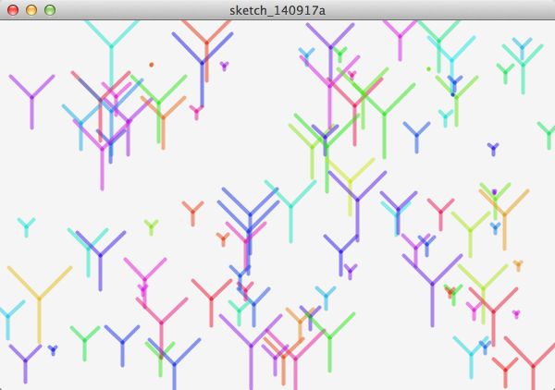Click the tiny lime green dot
The height and width of the screenshot is (390, 555).
(x=428, y=68)
